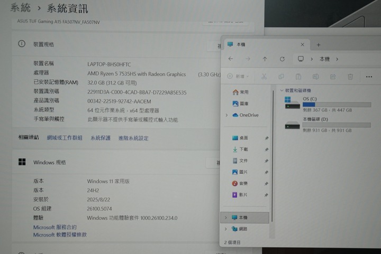This screenshot has width=381, height=254.
Task: Click OS (C:) storage usage bar
Action: (337, 105)
